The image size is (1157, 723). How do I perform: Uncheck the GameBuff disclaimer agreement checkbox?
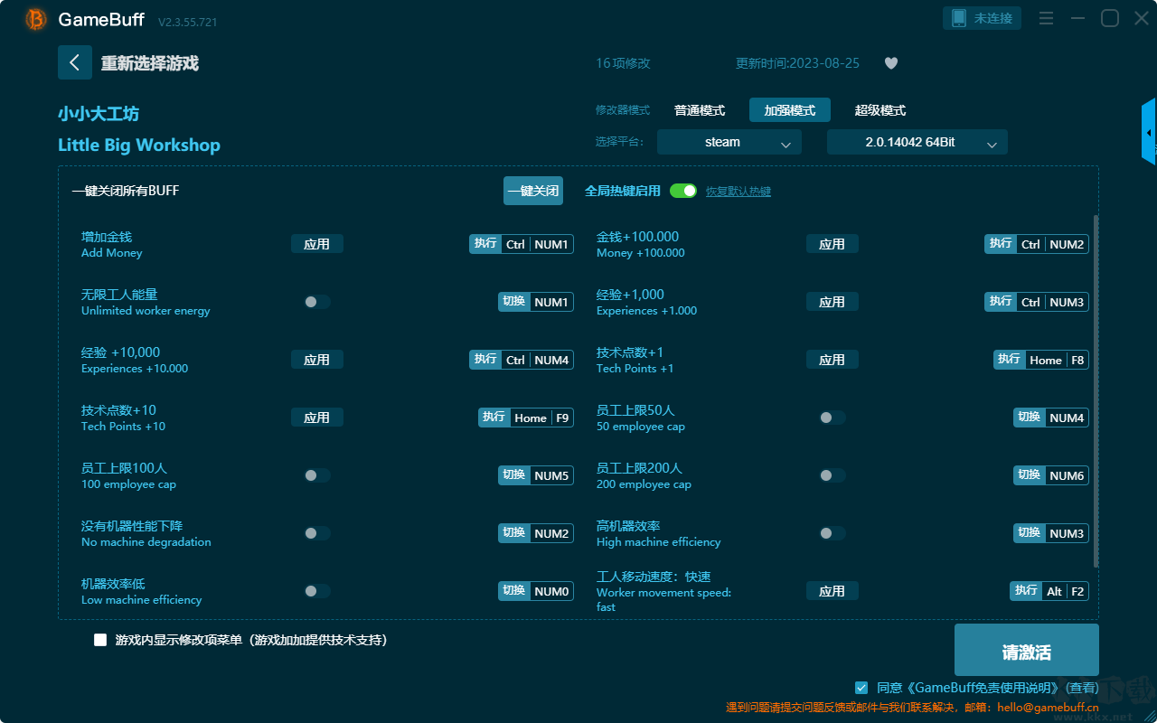pyautogui.click(x=861, y=688)
